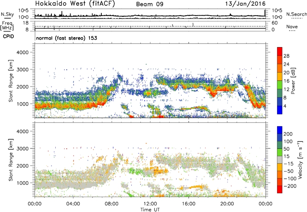Click the "04:00" time tick label
307x212 pixels.
tap(73, 204)
